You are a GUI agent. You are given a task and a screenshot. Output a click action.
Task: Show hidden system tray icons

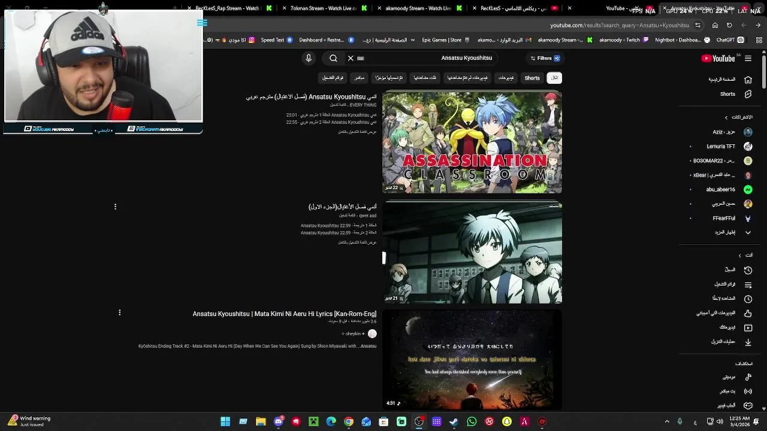[667, 421]
